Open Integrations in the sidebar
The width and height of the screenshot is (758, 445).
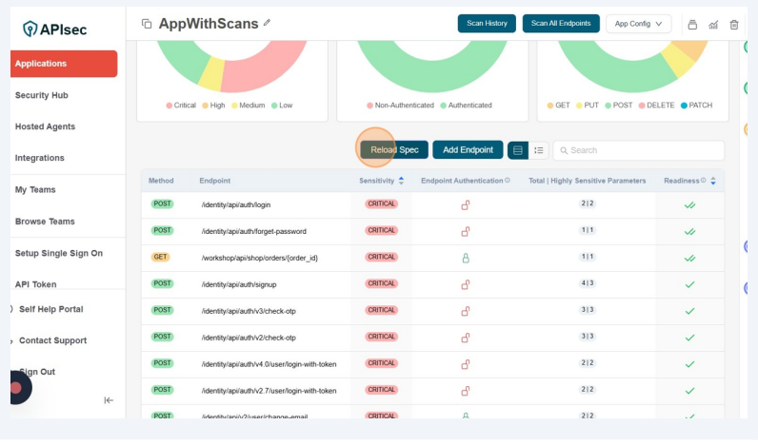40,158
